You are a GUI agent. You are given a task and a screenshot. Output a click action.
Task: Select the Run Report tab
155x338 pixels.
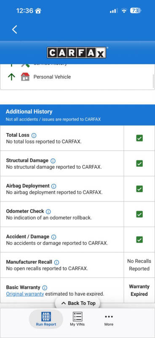pos(46,319)
